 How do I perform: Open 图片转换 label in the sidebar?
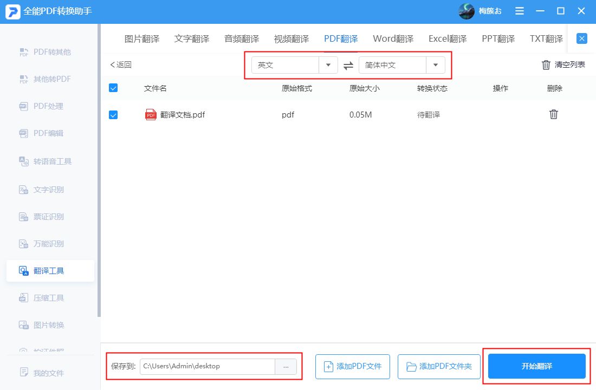pyautogui.click(x=49, y=325)
